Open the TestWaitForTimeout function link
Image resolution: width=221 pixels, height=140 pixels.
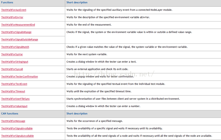[13, 91]
